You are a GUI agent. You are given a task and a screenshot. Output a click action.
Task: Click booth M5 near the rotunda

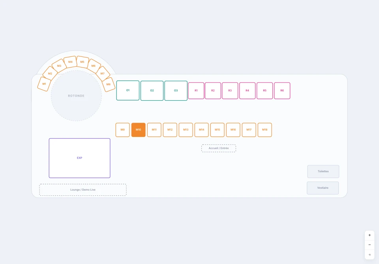[x=83, y=62]
